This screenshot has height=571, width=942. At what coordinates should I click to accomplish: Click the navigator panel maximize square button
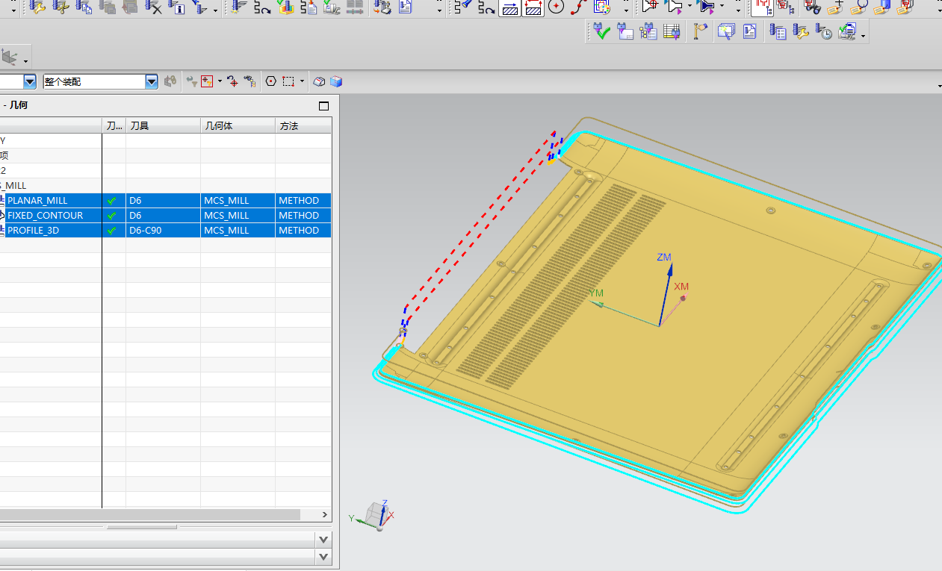point(323,106)
